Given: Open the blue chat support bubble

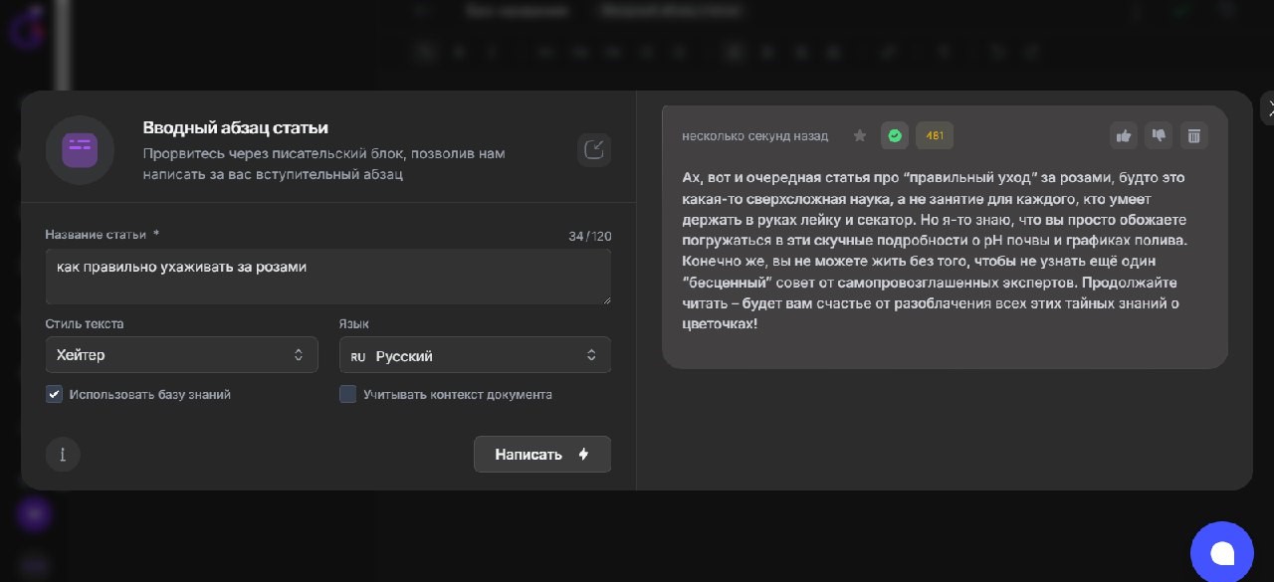Looking at the screenshot, I should click(x=1221, y=553).
